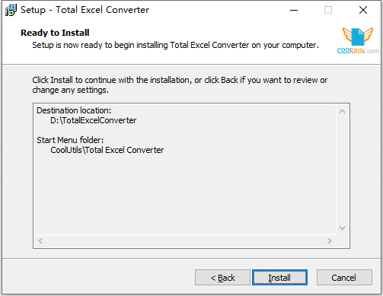Click the setup installer icon in title bar
This screenshot has width=383, height=296.
click(x=11, y=10)
